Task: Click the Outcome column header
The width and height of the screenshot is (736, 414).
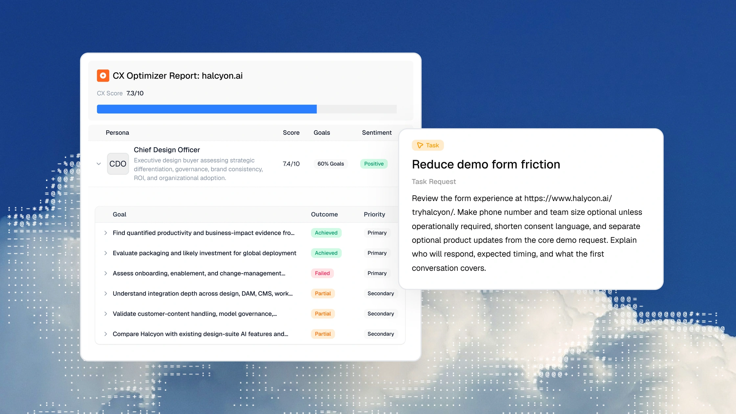Action: click(x=324, y=214)
